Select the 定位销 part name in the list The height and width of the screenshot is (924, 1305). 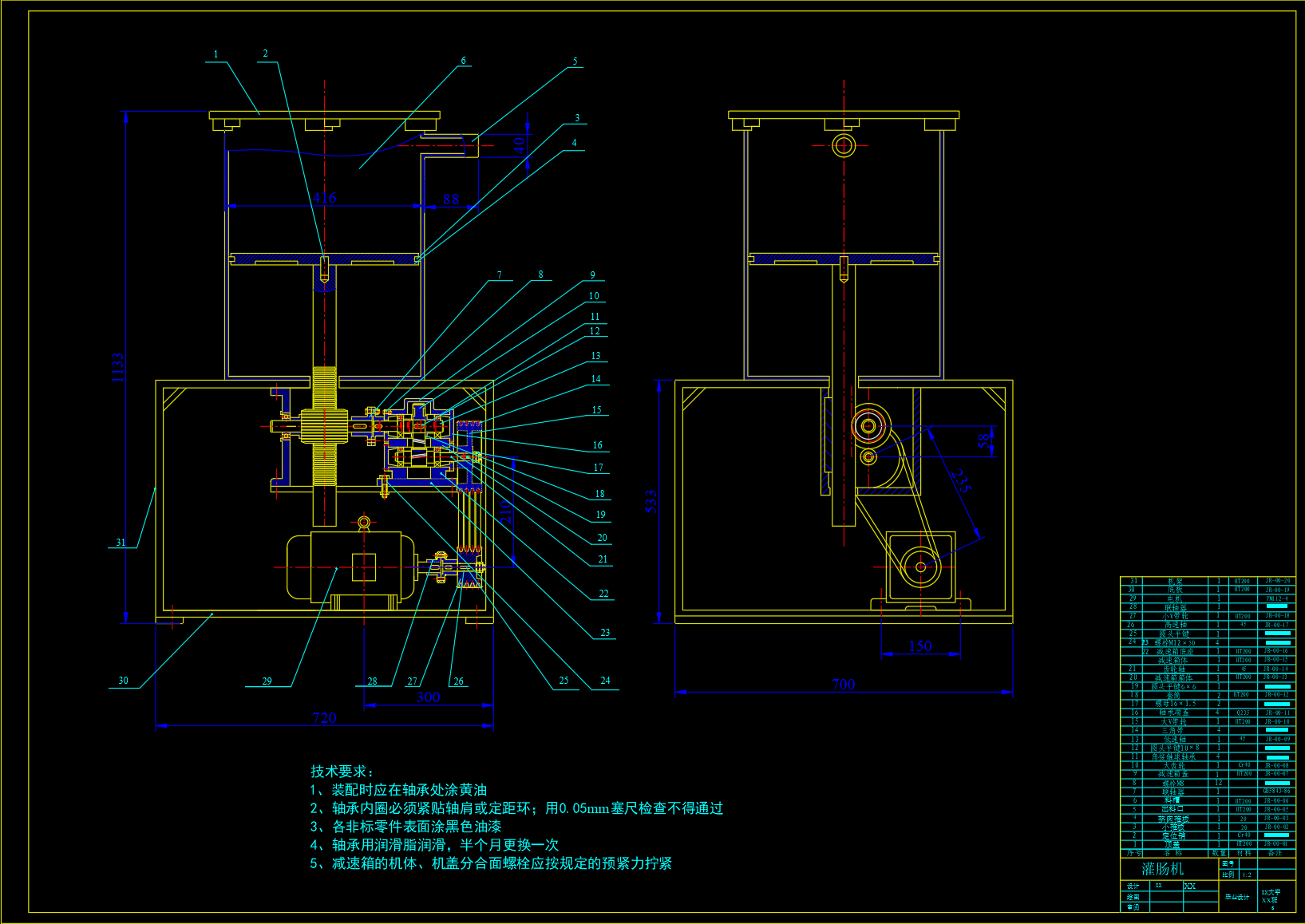[1173, 835]
